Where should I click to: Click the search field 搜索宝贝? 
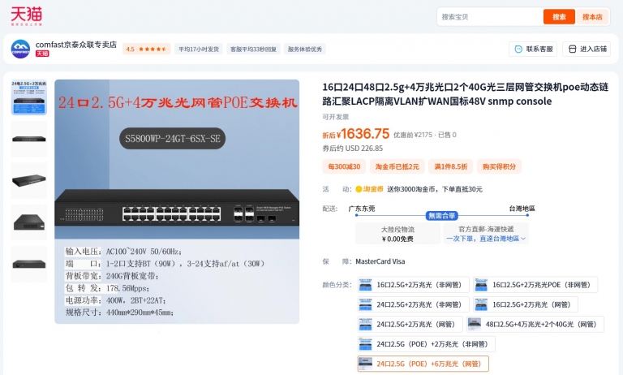tap(490, 17)
